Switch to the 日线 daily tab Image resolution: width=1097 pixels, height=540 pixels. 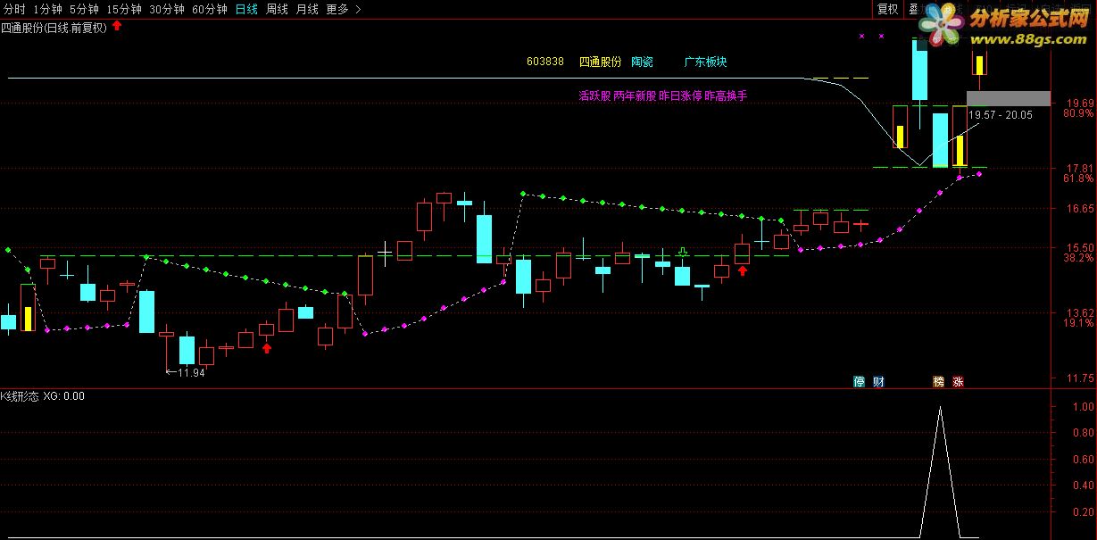coord(246,9)
